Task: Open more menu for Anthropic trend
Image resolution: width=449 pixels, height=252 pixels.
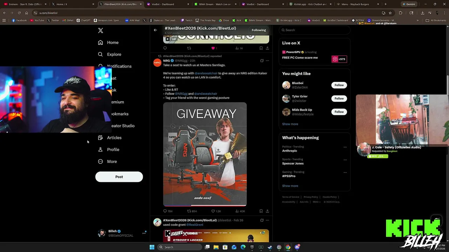Action: click(x=345, y=147)
